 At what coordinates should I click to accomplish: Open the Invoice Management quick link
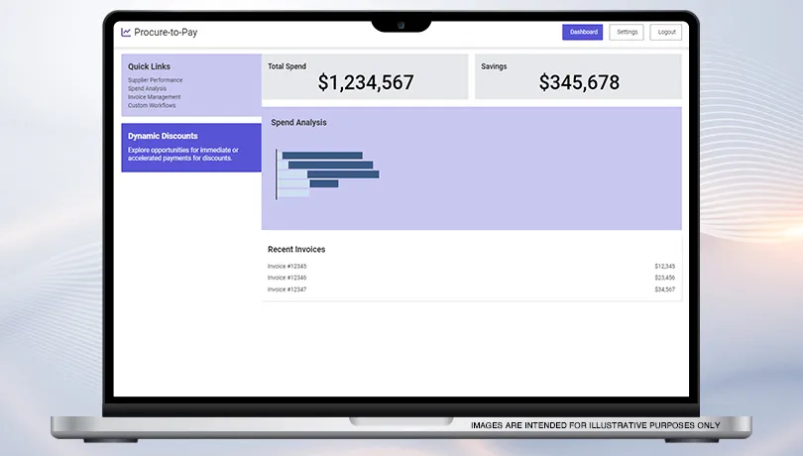click(154, 97)
